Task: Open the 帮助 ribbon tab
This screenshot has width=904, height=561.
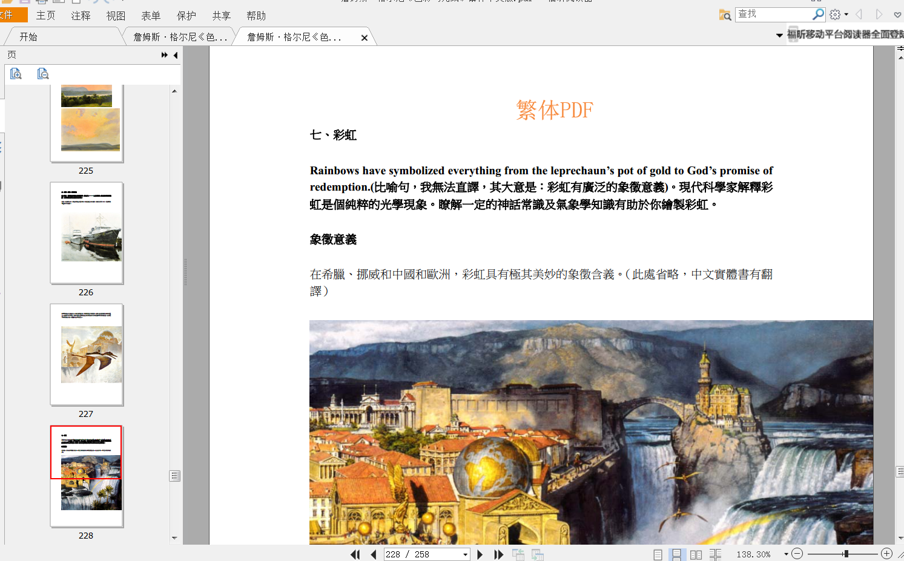Action: (x=256, y=16)
